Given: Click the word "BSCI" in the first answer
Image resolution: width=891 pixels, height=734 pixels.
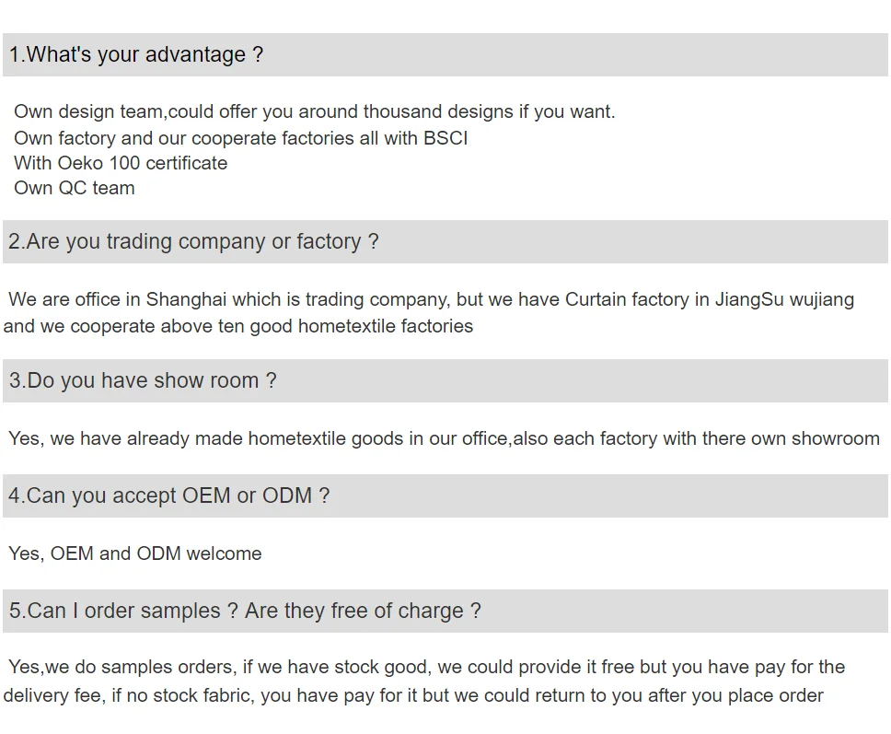Looking at the screenshot, I should (445, 139).
